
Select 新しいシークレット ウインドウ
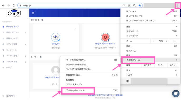tap(150, 21)
